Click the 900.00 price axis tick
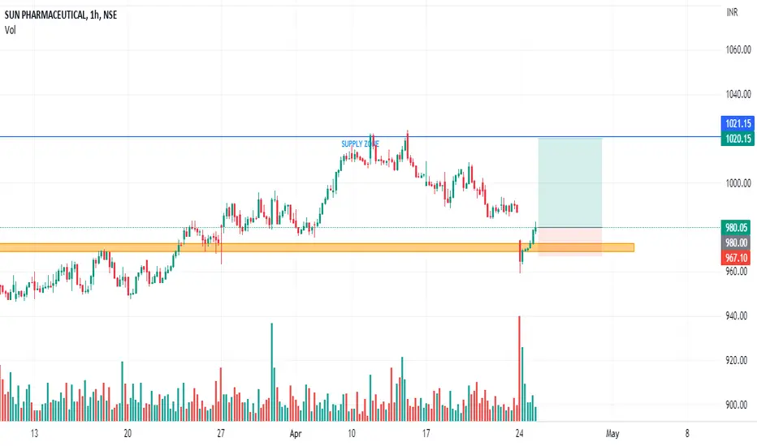 tap(738, 405)
